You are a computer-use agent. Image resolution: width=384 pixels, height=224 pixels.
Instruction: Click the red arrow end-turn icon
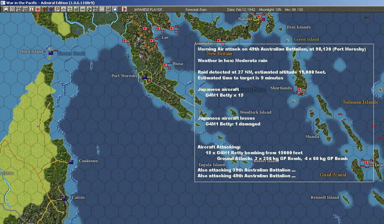(x=124, y=9)
